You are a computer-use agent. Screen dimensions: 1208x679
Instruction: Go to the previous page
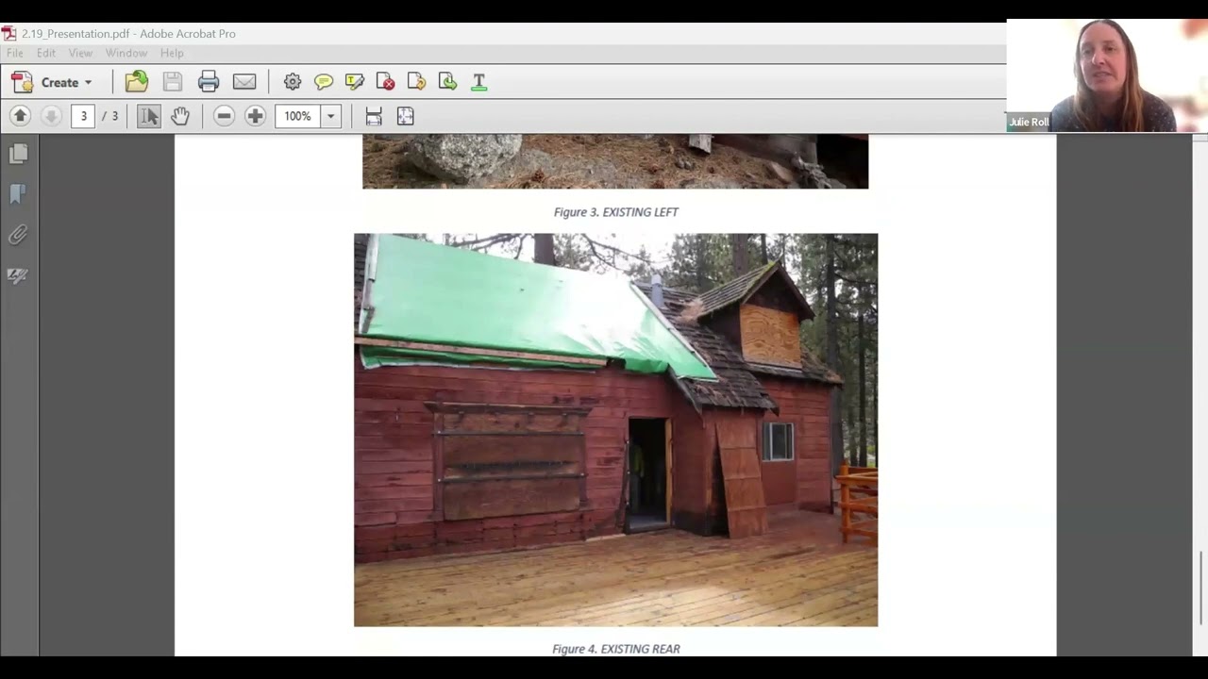[21, 116]
